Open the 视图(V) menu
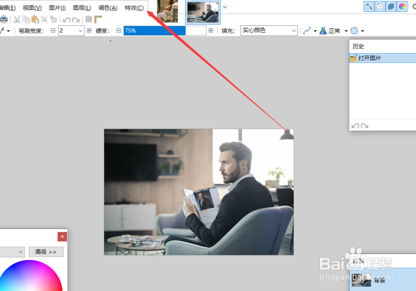The height and width of the screenshot is (291, 416). click(32, 8)
